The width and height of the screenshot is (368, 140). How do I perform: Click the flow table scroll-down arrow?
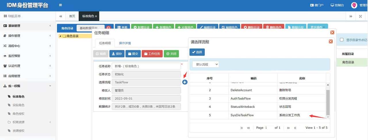click(328, 117)
